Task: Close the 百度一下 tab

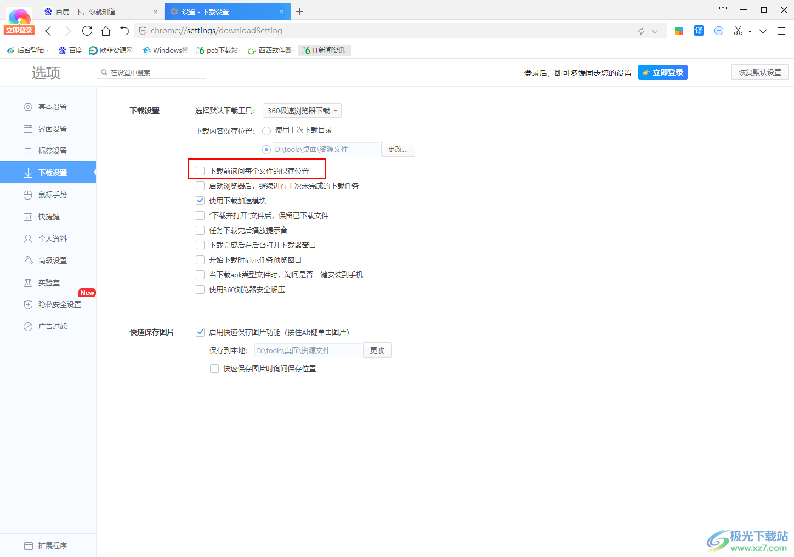Action: coord(155,12)
